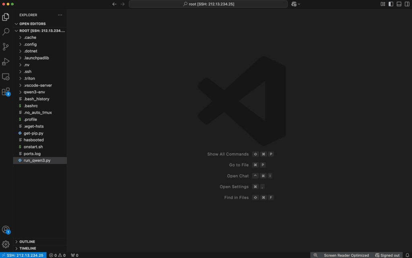Open dropdown arrow next to Copilot icon

point(299,4)
